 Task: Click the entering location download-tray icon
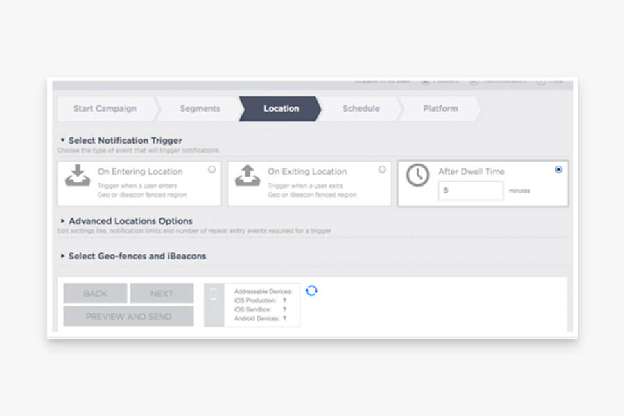tap(78, 175)
